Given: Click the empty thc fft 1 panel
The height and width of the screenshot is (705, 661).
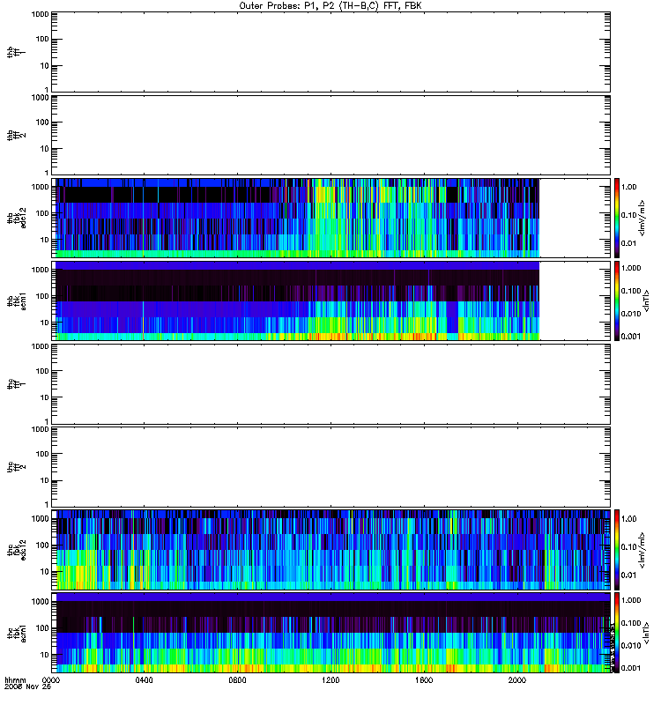Looking at the screenshot, I should 331,384.
